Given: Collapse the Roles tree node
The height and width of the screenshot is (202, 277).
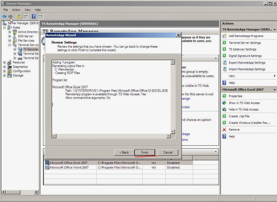Looking at the screenshot, I should pos(5,27).
